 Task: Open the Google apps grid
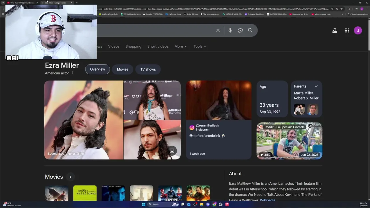347,30
